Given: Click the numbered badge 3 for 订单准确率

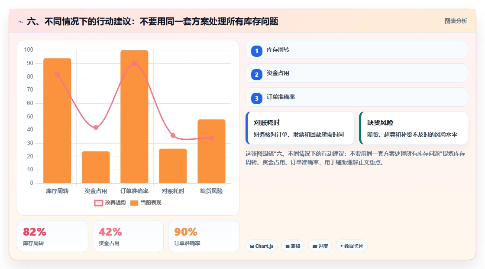Looking at the screenshot, I should click(x=257, y=98).
